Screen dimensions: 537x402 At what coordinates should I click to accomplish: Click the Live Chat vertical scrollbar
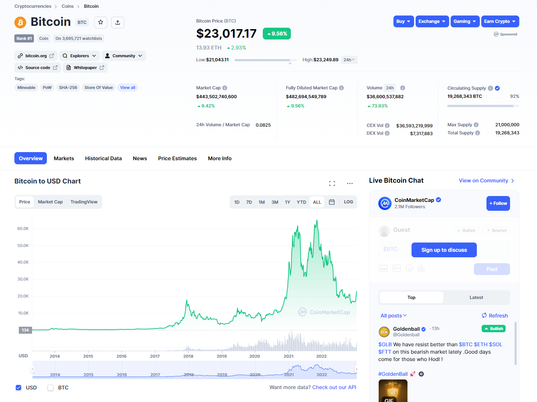coord(516,343)
